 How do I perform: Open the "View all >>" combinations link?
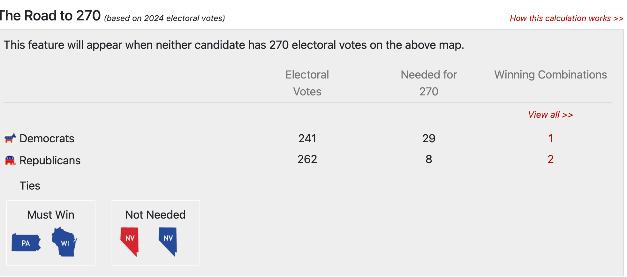pos(550,115)
